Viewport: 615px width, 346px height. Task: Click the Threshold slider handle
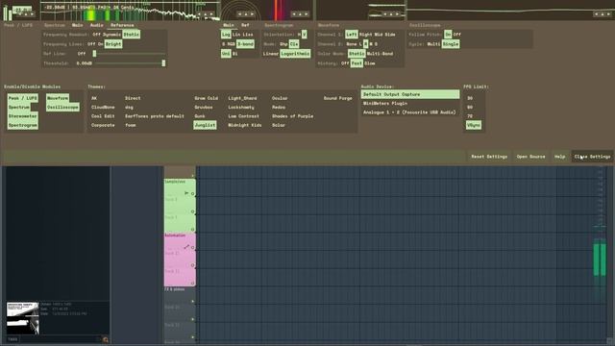click(163, 63)
